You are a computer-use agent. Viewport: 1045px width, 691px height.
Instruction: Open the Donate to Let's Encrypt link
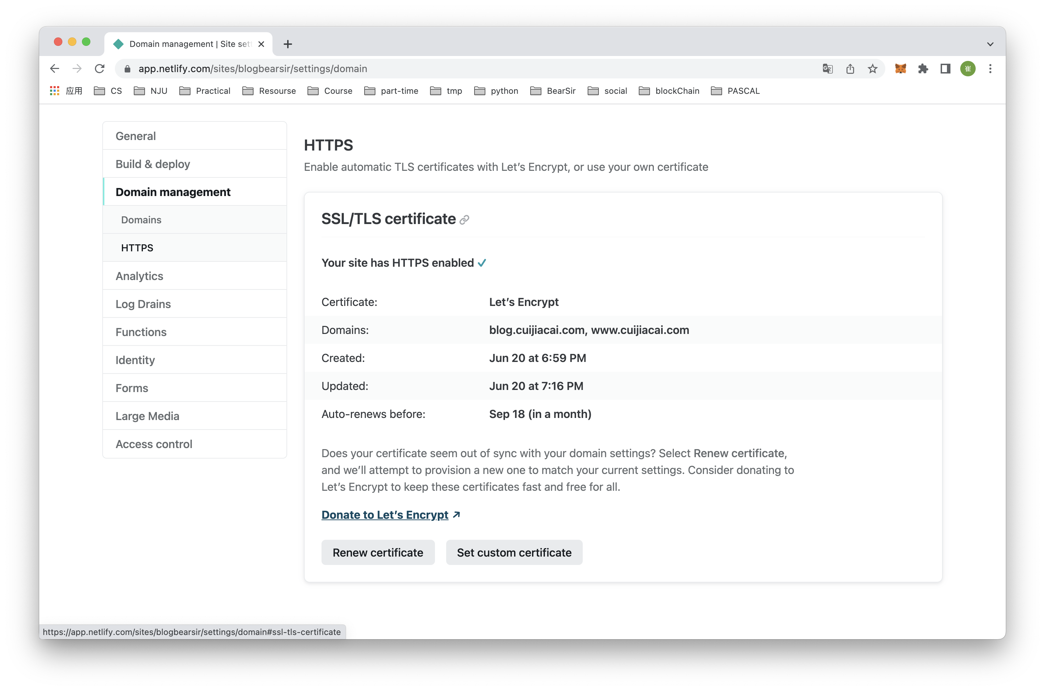click(385, 514)
